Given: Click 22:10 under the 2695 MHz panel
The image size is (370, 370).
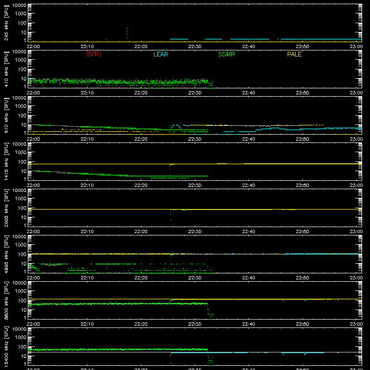Looking at the screenshot, I should [87, 232].
